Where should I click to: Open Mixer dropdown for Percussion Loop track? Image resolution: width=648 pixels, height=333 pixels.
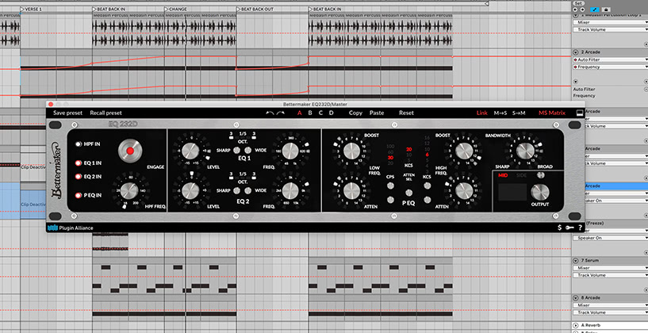(x=611, y=22)
